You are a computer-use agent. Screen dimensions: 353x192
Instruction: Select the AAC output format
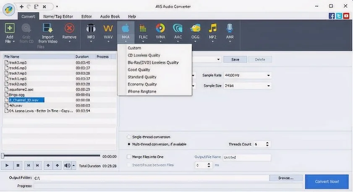click(x=178, y=31)
